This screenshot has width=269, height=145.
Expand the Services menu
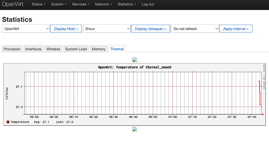pyautogui.click(x=81, y=4)
